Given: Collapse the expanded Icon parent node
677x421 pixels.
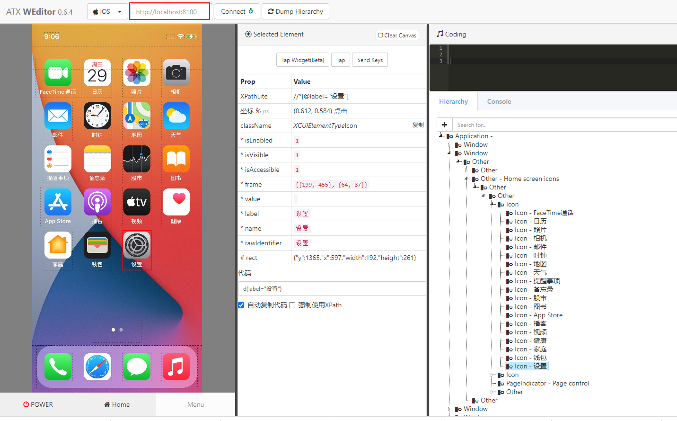Looking at the screenshot, I should (x=492, y=204).
